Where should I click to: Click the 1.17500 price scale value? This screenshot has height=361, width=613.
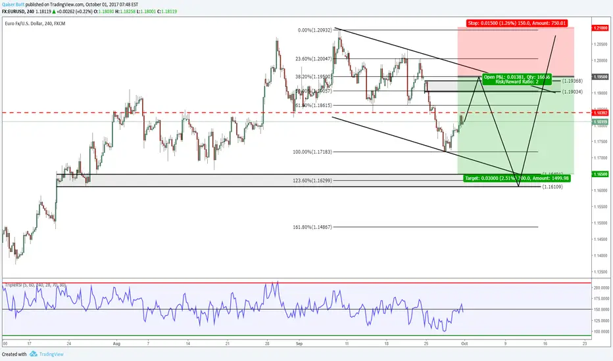point(600,142)
